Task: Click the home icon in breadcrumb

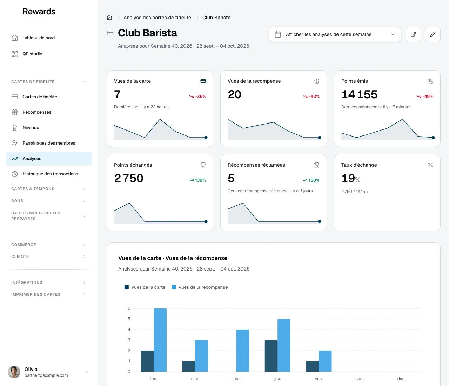Action: 109,18
